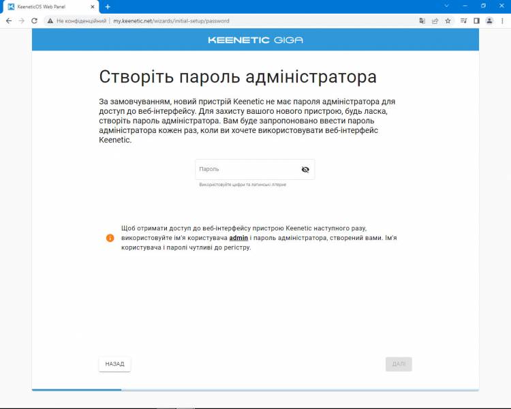Click the browser forward arrow
511x409 pixels.
pyautogui.click(x=22, y=21)
